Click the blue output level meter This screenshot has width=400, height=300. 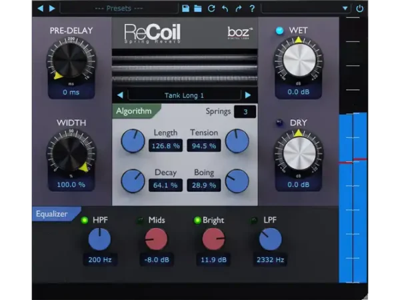(x=353, y=198)
